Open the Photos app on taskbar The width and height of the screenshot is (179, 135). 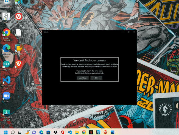[x=113, y=132]
